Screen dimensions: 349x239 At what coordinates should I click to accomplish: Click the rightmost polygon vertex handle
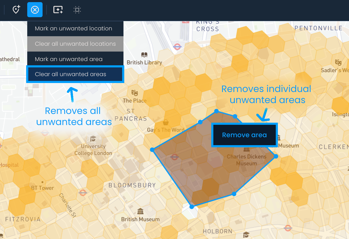point(276,156)
